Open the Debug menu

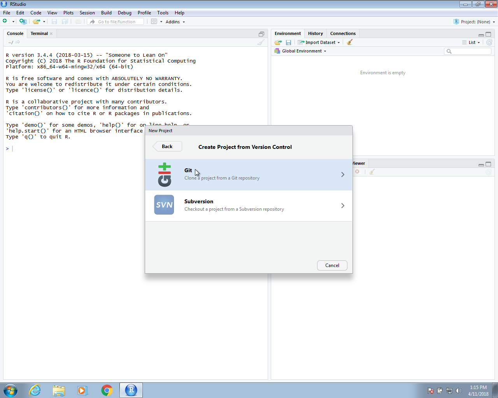coord(124,13)
